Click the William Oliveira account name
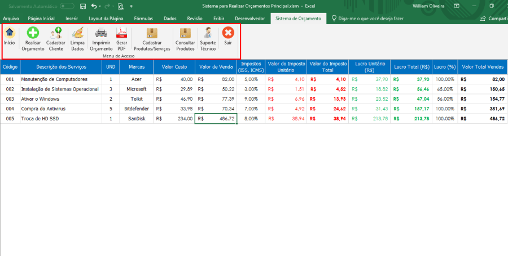The image size is (508, 256). [x=428, y=6]
